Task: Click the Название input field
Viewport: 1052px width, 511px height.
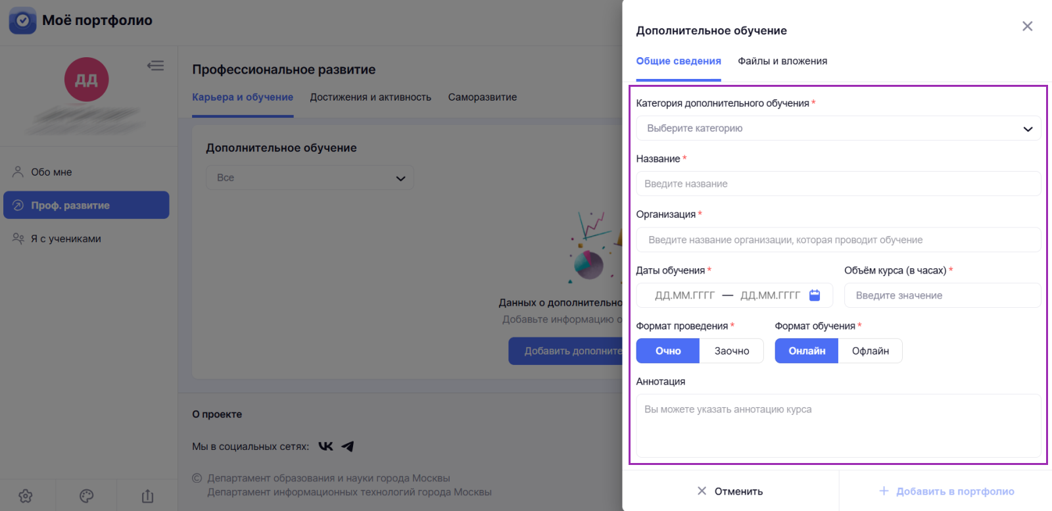Action: pyautogui.click(x=838, y=184)
